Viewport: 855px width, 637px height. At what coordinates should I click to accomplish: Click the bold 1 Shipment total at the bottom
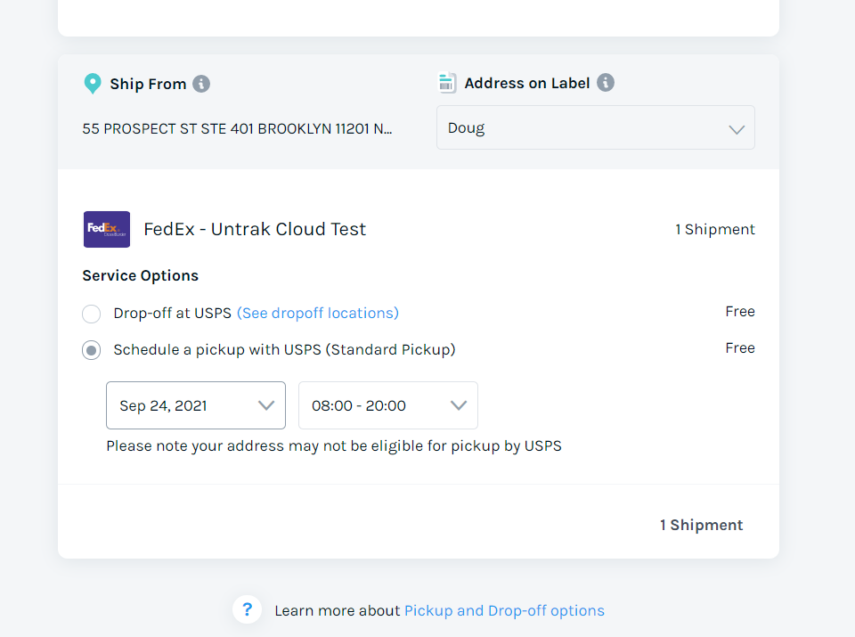[701, 526]
